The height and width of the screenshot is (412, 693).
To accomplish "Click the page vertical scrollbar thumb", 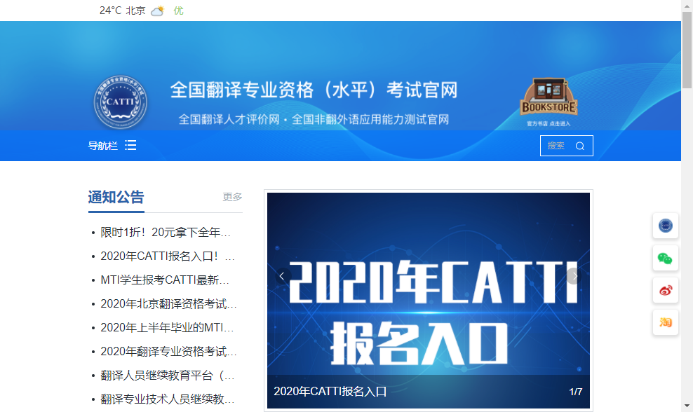I will pyautogui.click(x=687, y=50).
